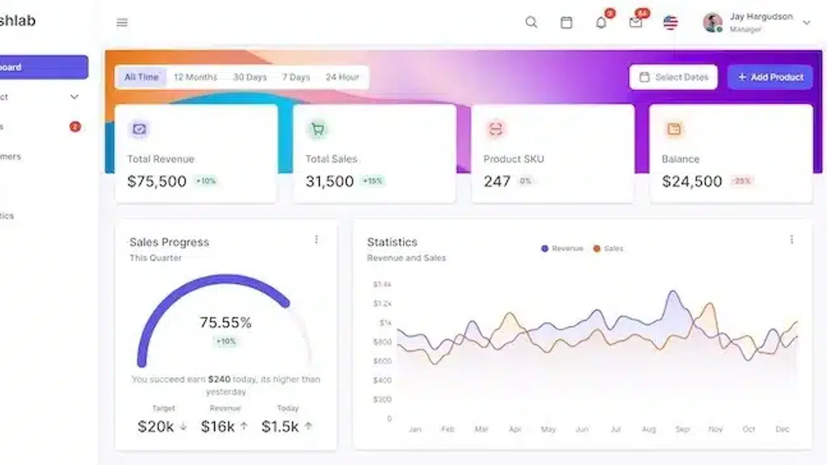Click the $75,500 Total Revenue value

[157, 182]
